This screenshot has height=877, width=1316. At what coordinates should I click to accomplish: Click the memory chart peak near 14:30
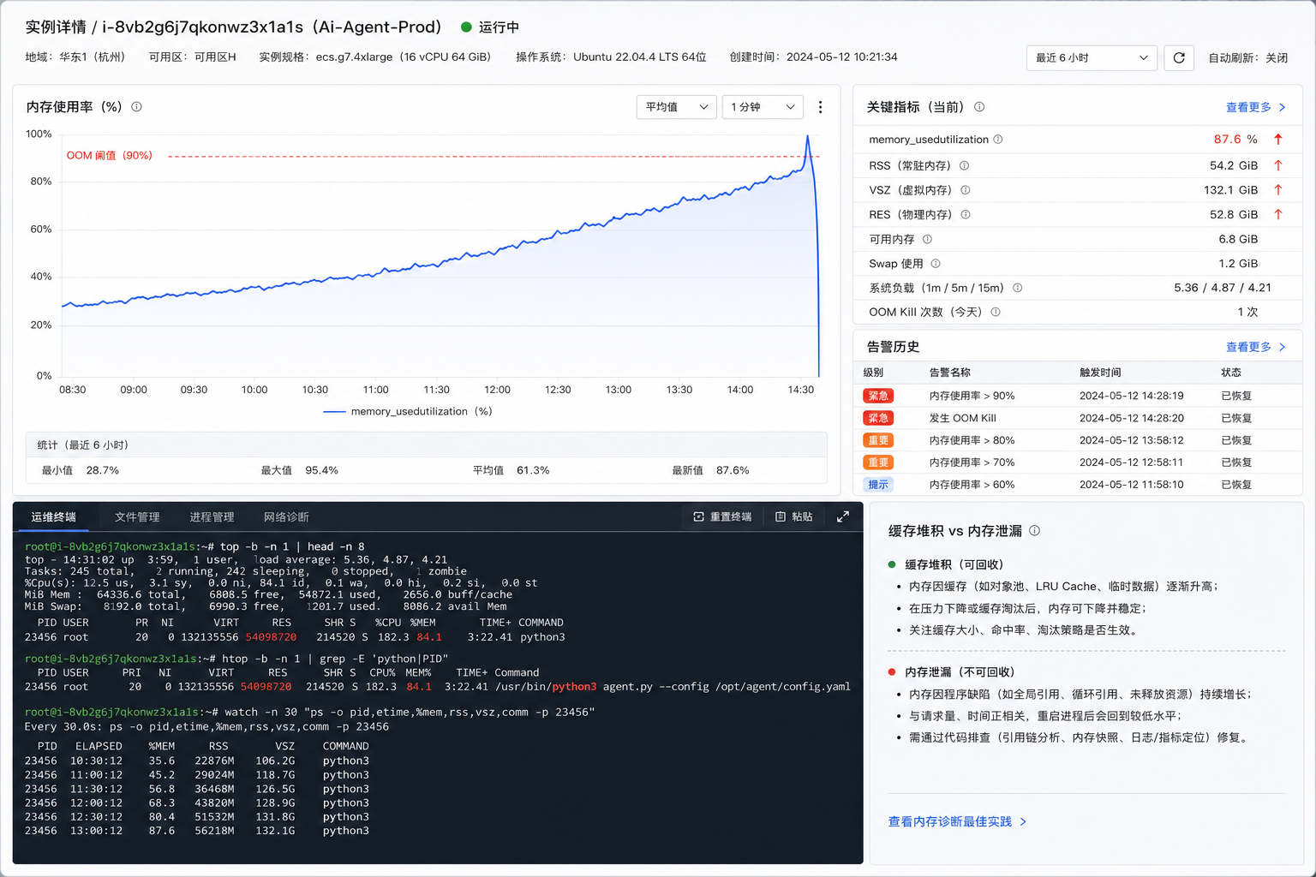pos(807,136)
